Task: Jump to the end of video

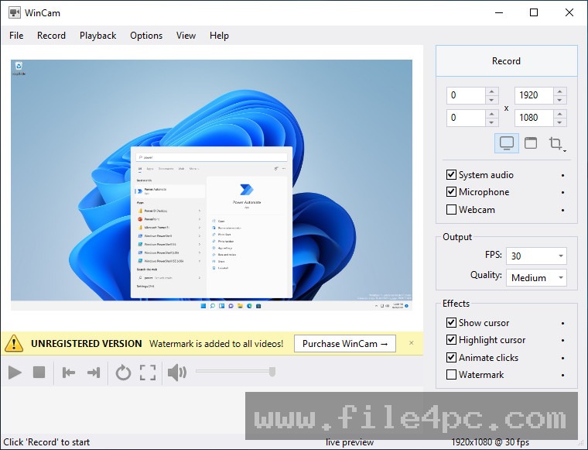Action: point(94,373)
